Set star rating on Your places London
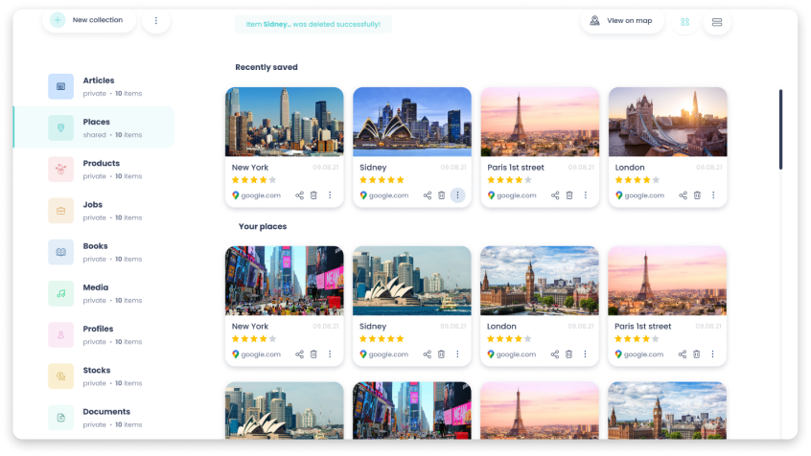The image size is (811, 456). tap(509, 338)
